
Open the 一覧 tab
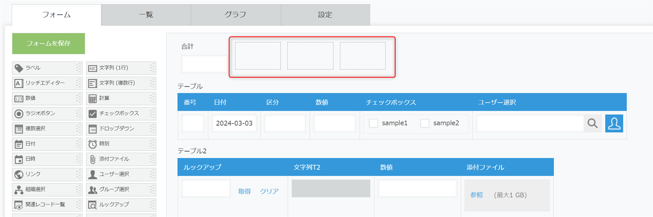pos(146,15)
